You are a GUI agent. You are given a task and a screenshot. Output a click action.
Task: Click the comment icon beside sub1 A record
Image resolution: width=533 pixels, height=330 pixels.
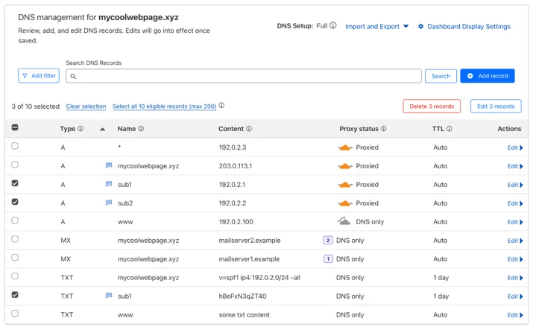[109, 184]
